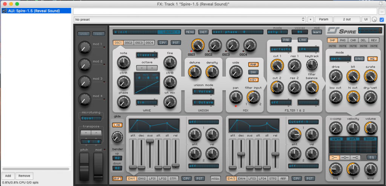Click the midi learn button
The image size is (386, 186).
(x=317, y=32)
